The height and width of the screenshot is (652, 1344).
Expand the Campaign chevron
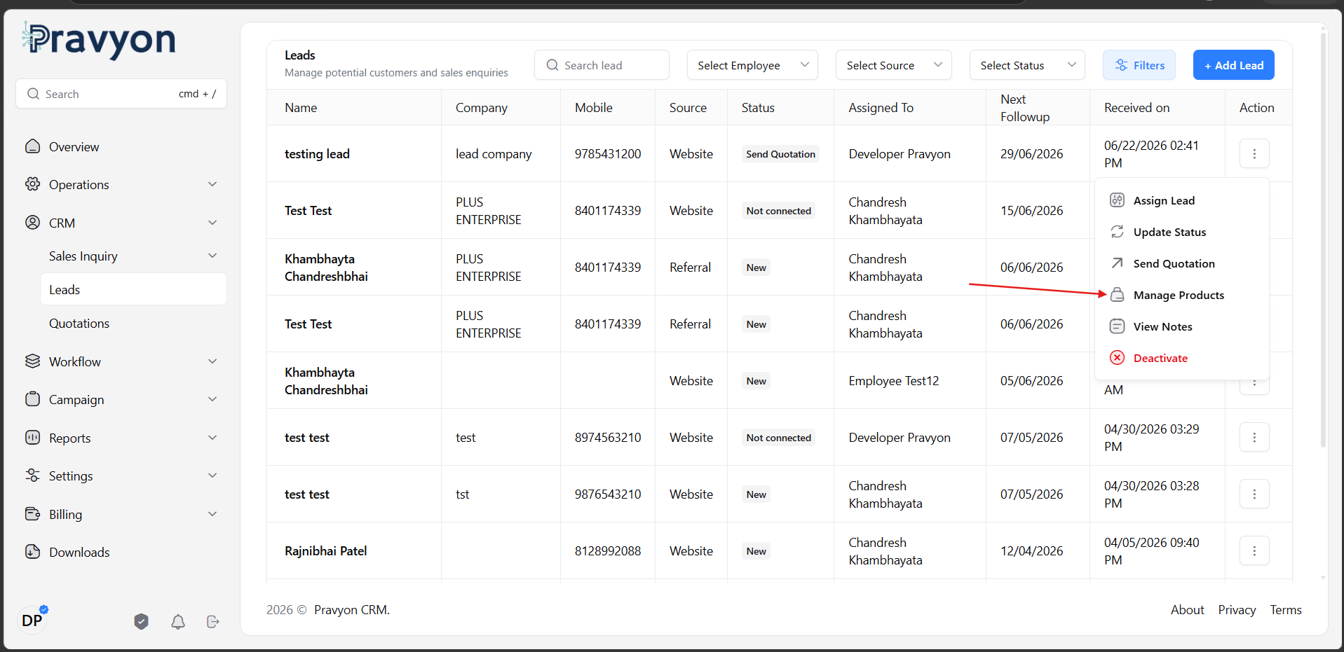click(x=212, y=399)
